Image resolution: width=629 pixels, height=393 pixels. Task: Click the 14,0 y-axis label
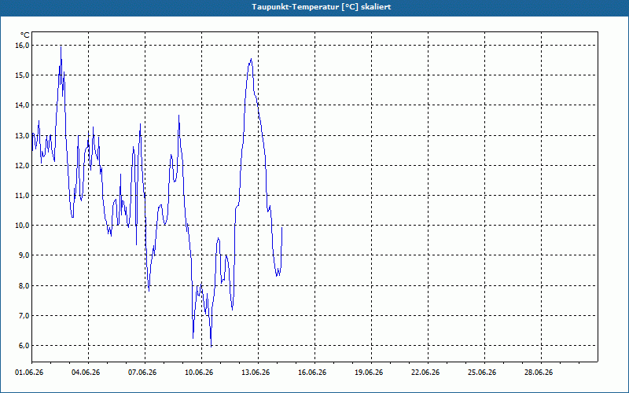click(22, 105)
